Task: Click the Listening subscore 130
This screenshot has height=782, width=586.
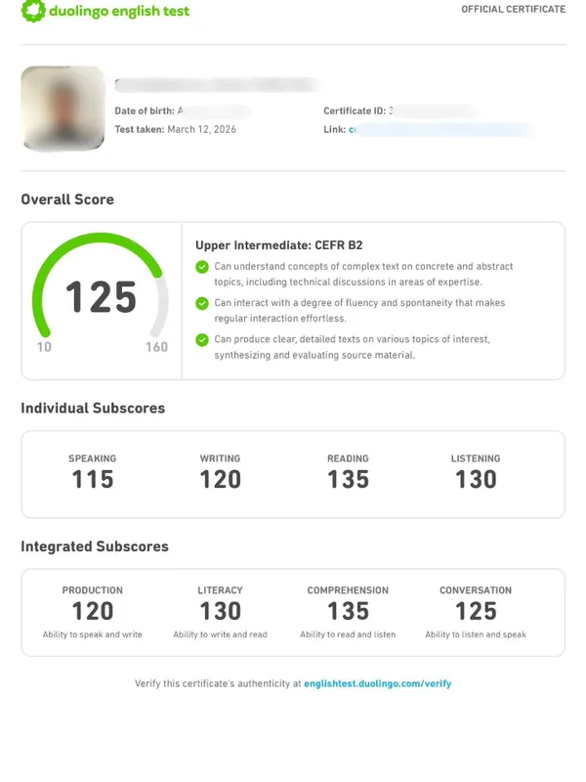Action: pos(476,479)
